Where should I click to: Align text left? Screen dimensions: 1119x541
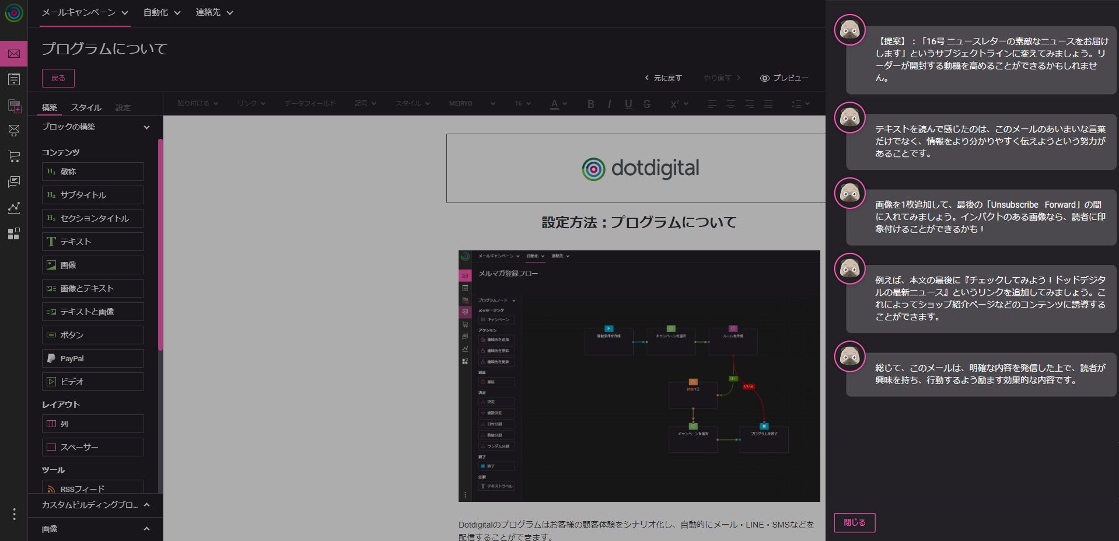[x=712, y=104]
